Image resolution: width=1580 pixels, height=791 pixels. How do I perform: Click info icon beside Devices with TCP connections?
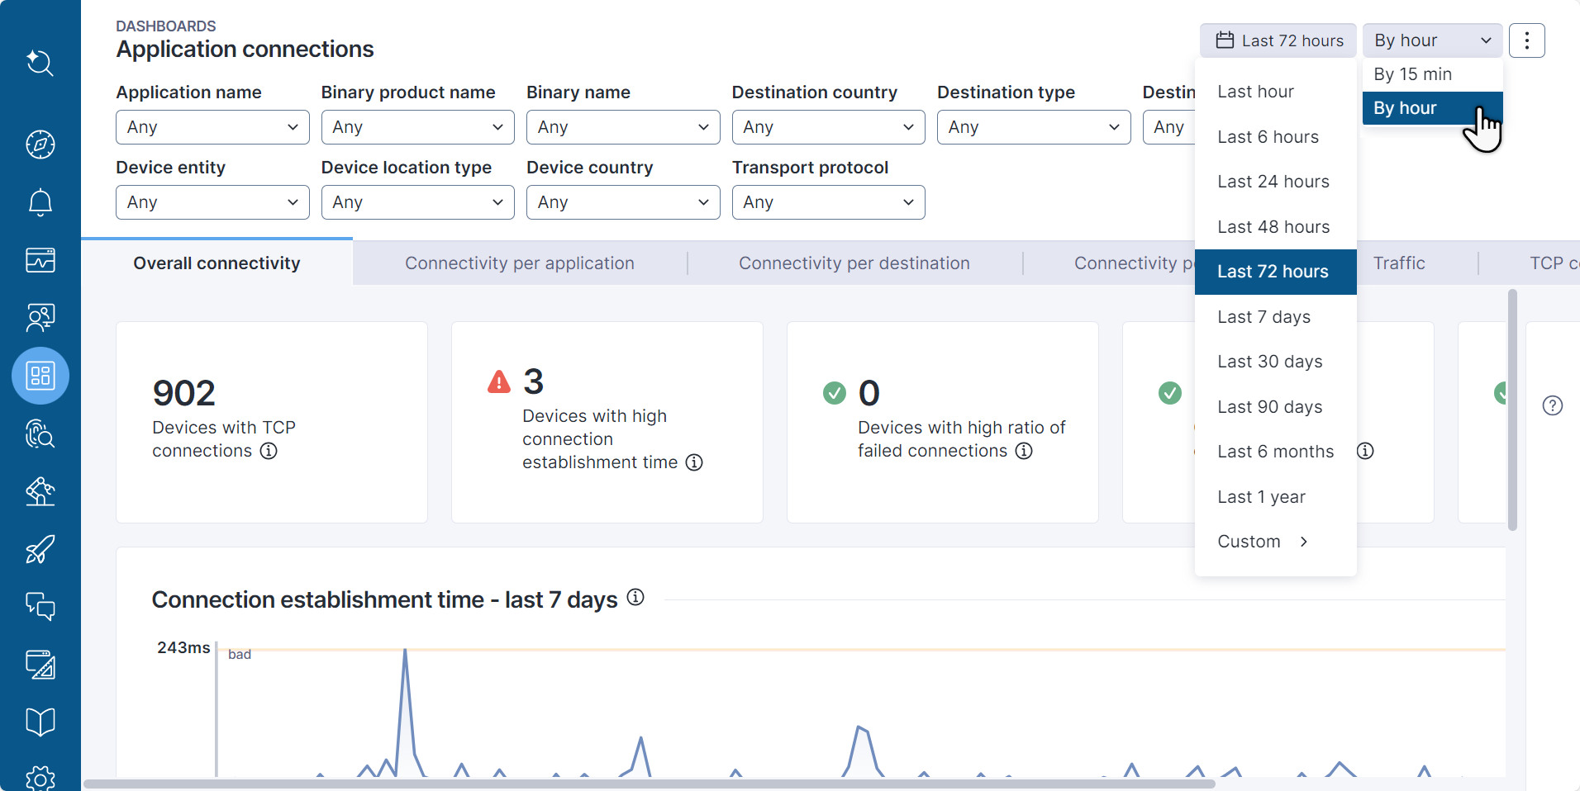pyautogui.click(x=269, y=451)
